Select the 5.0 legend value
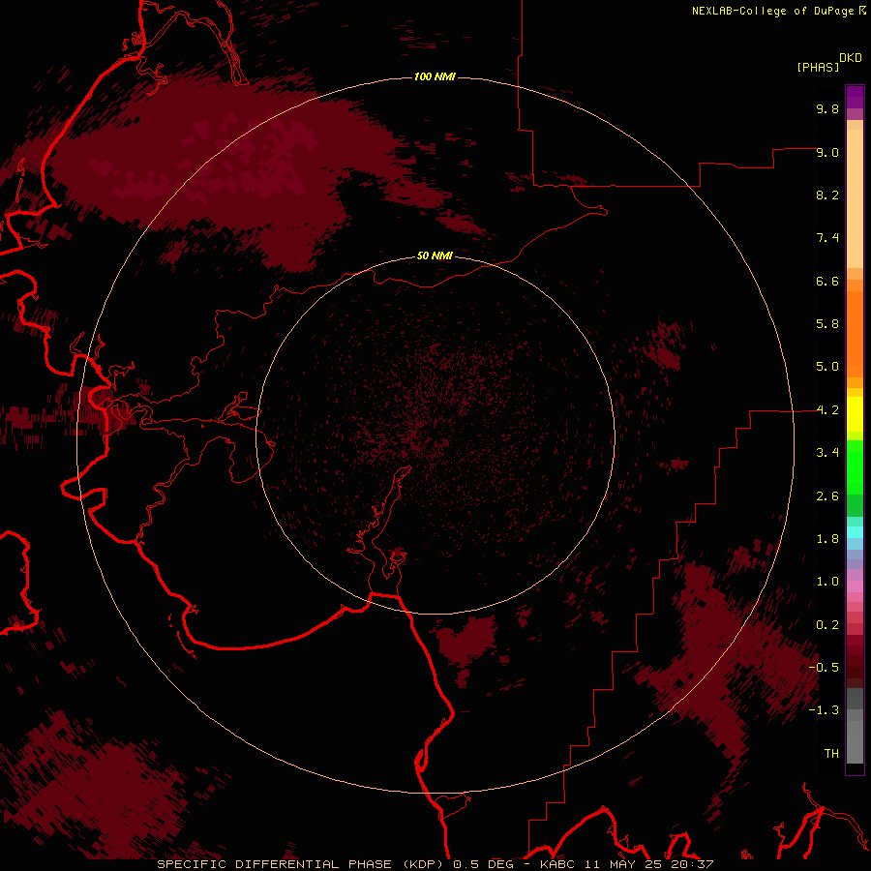Image resolution: width=871 pixels, height=871 pixels. (827, 367)
